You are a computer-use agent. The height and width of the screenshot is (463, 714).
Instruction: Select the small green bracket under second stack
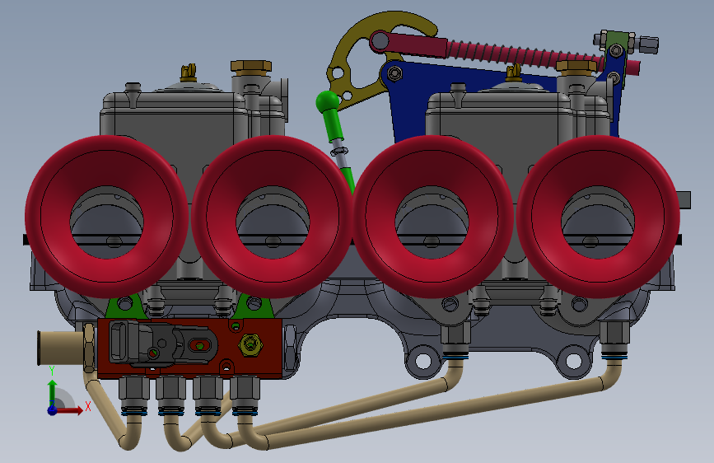(x=254, y=306)
